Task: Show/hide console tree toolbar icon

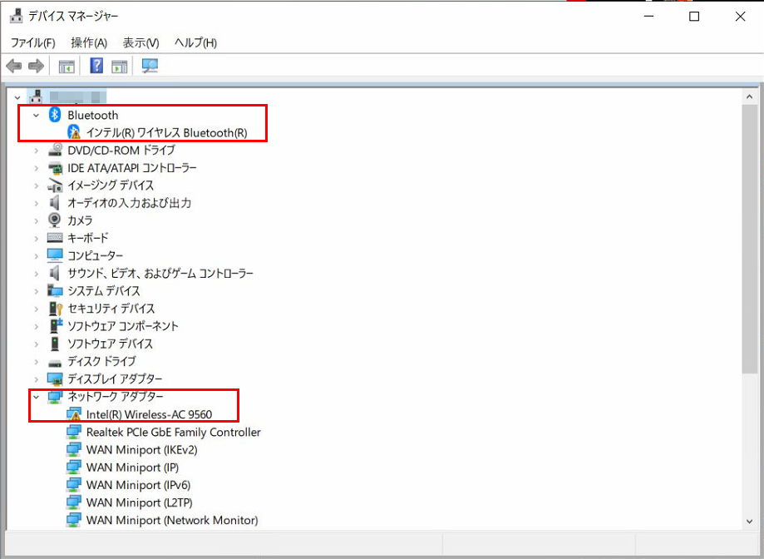Action: coord(67,66)
